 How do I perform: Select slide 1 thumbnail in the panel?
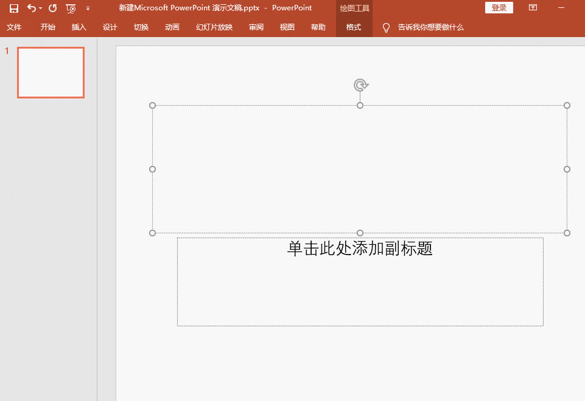point(51,73)
